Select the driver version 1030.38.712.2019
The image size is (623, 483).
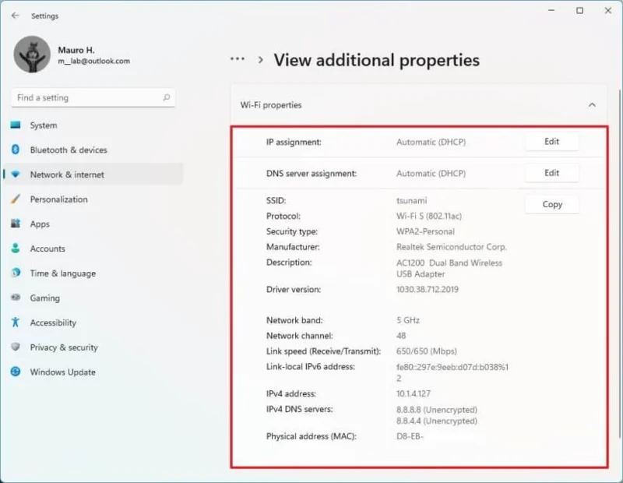[427, 289]
